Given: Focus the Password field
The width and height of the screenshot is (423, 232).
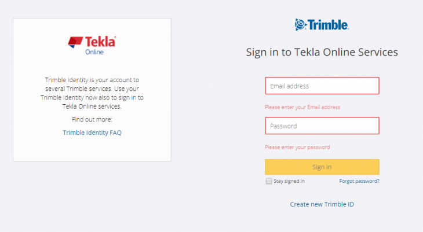Looking at the screenshot, I should coord(322,126).
